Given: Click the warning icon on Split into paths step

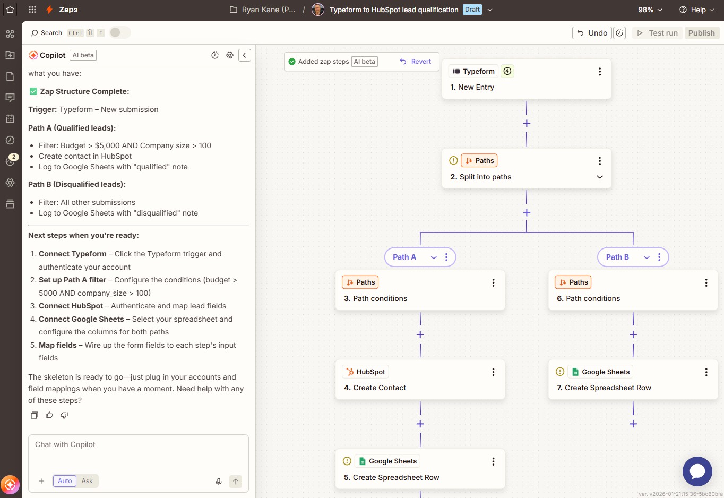Looking at the screenshot, I should pyautogui.click(x=453, y=160).
